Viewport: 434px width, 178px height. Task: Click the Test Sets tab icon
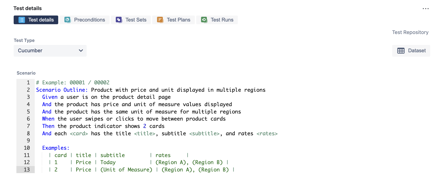[119, 20]
